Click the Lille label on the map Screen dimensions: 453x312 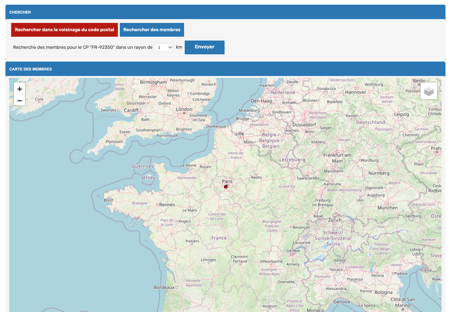click(239, 134)
